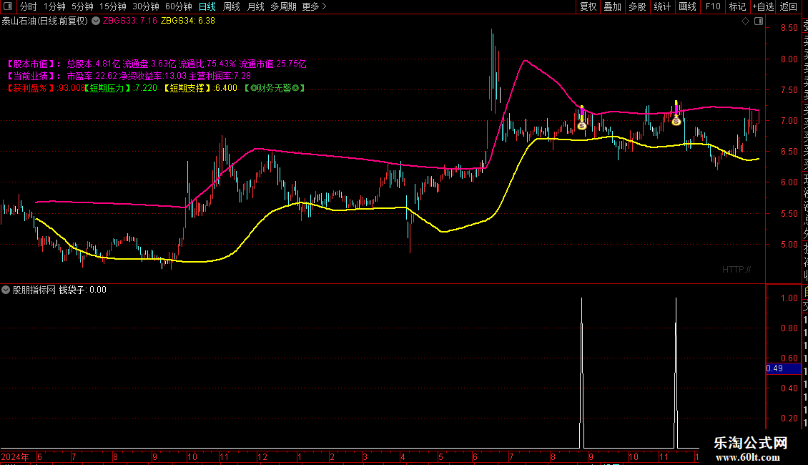Click the 【短期支撑】:6.400 label
Image resolution: width=808 pixels, height=465 pixels.
201,88
